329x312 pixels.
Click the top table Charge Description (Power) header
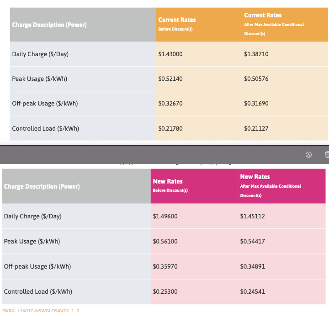[49, 25]
